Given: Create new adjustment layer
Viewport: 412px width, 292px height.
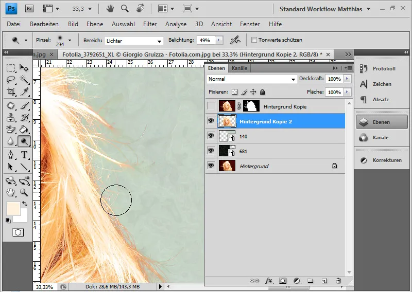Looking at the screenshot, I should [297, 281].
